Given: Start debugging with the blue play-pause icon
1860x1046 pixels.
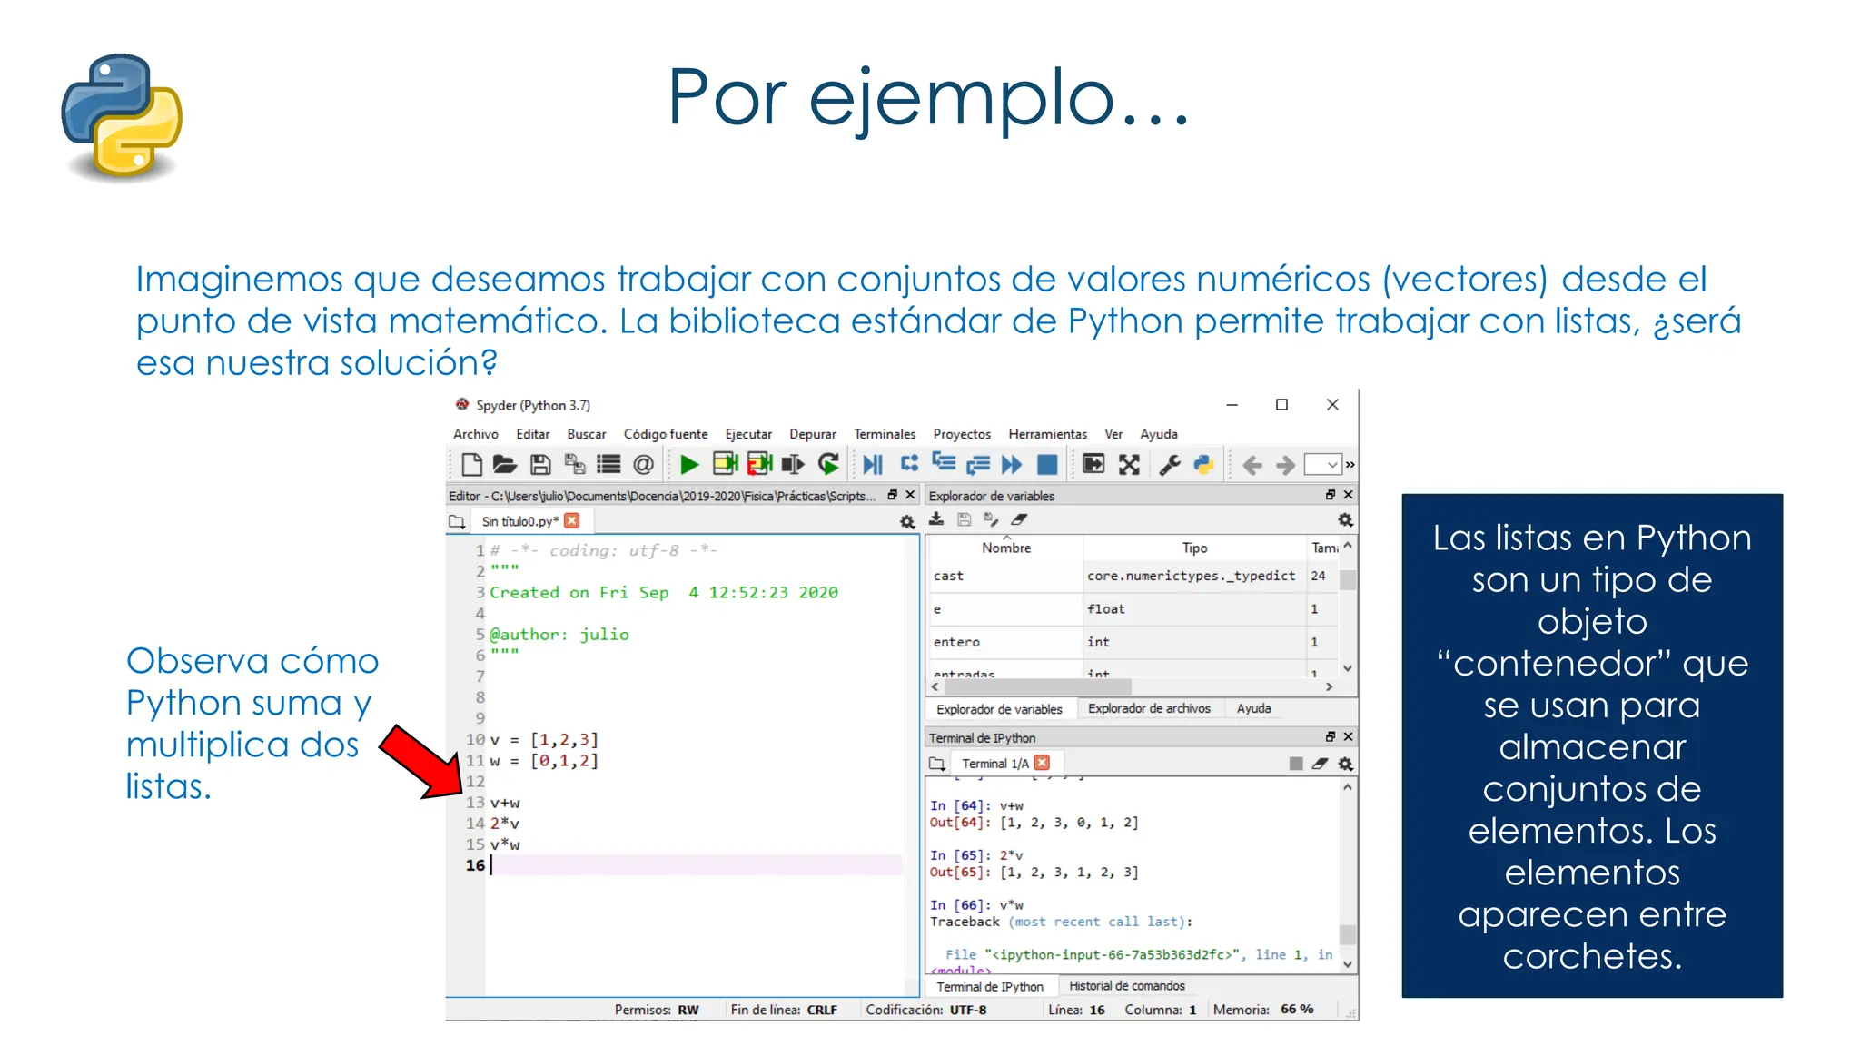Looking at the screenshot, I should [873, 465].
